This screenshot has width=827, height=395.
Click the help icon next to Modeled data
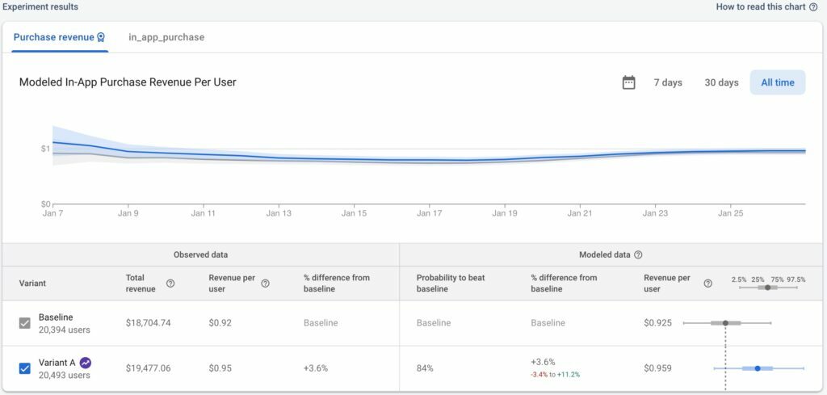[638, 254]
